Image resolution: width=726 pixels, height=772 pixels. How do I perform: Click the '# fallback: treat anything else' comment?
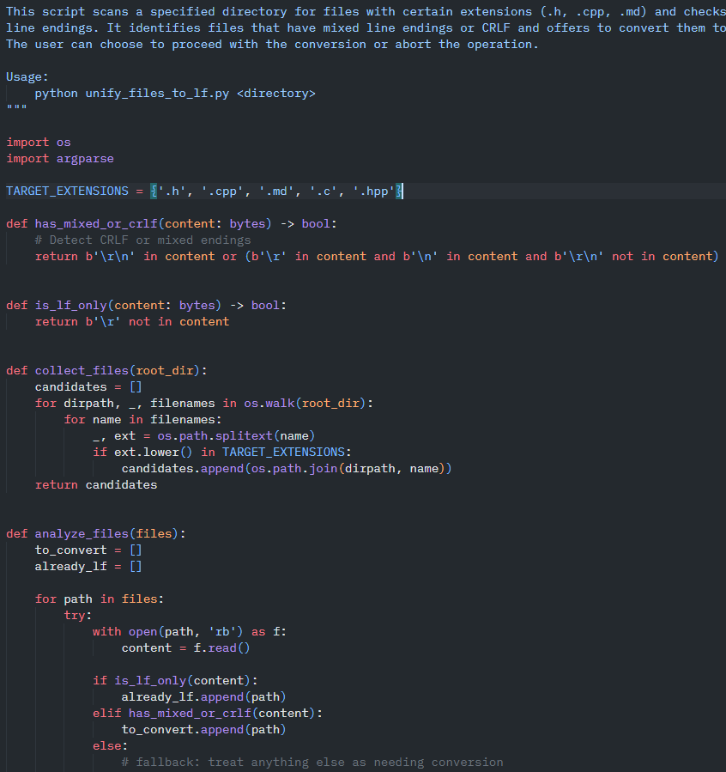click(312, 763)
